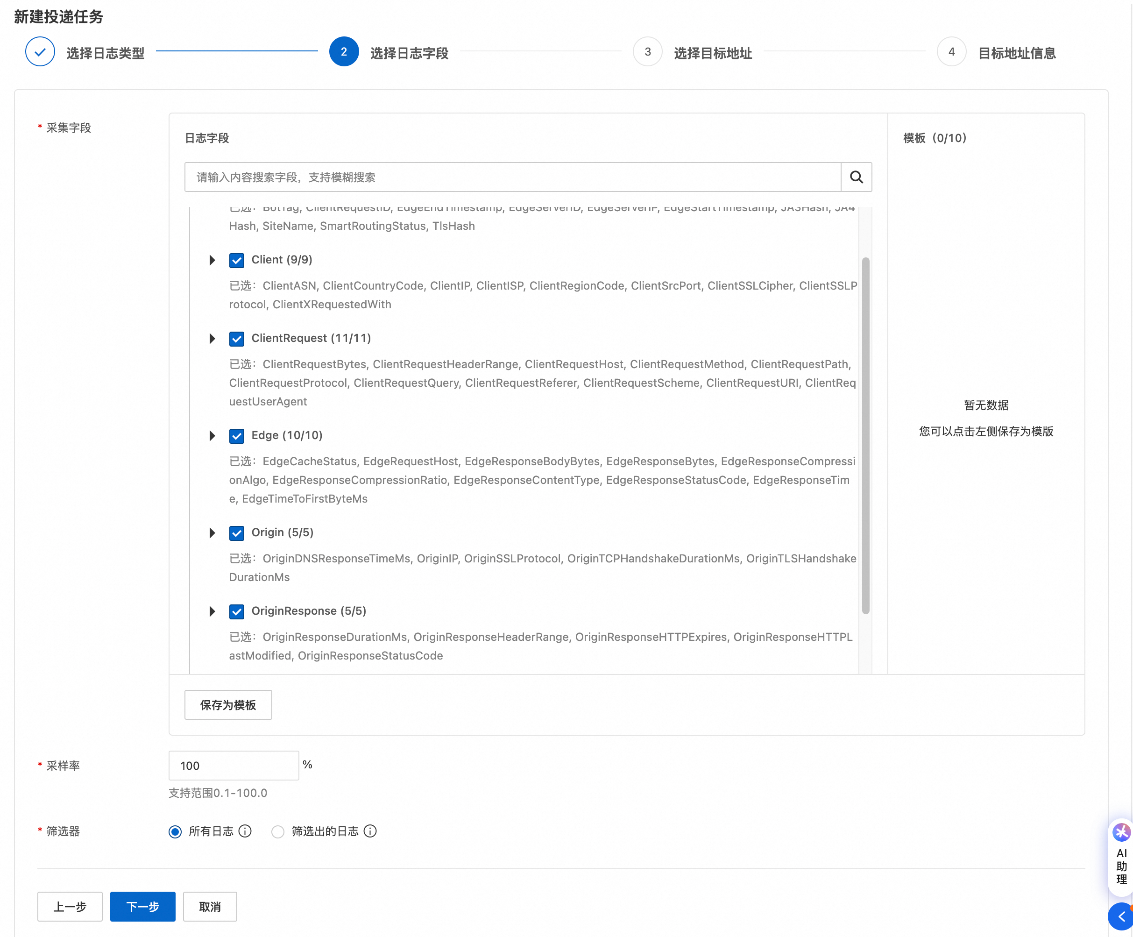The width and height of the screenshot is (1133, 937).
Task: Click the blue collapse arrow at bottom right
Action: (1121, 916)
